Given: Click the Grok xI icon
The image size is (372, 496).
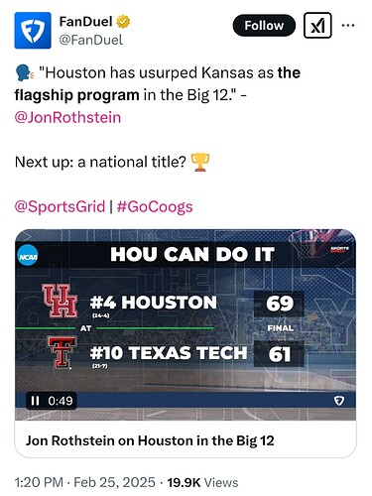Looking at the screenshot, I should click(317, 26).
